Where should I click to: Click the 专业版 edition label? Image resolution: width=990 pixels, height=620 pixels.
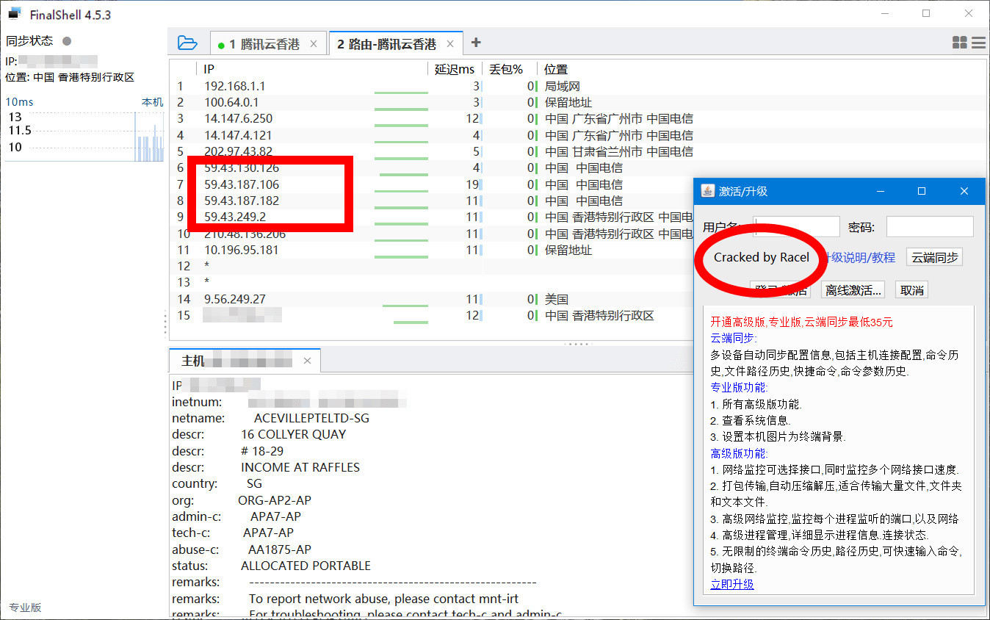25,608
